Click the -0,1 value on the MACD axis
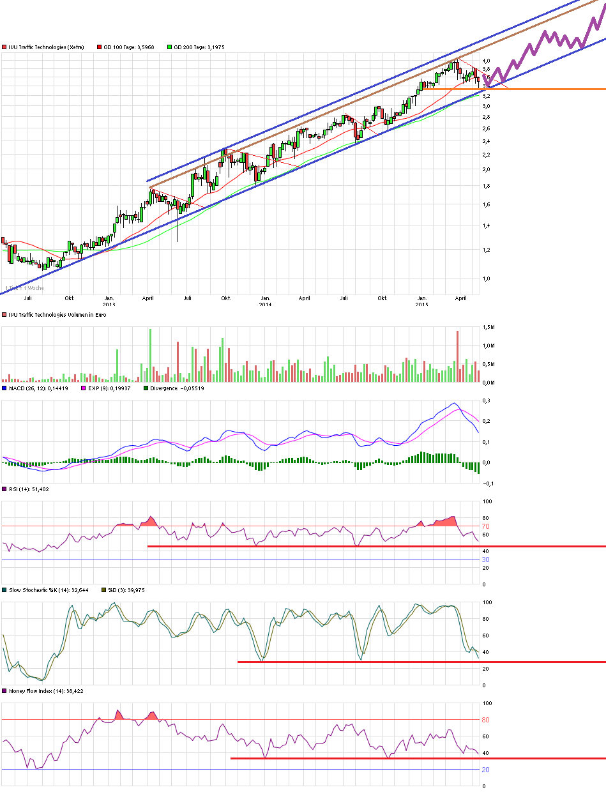Screen dimensions: 606x792 click(487, 484)
